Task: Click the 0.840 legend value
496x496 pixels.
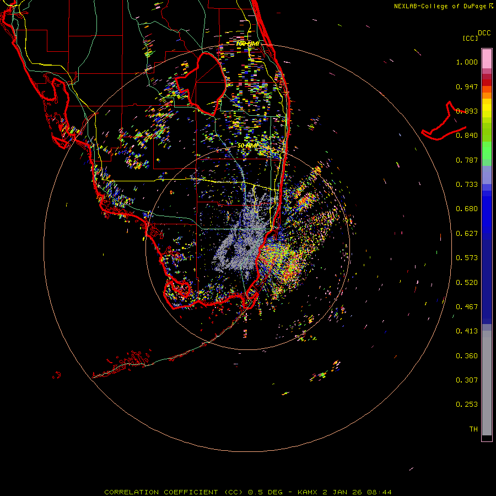Action: (467, 136)
